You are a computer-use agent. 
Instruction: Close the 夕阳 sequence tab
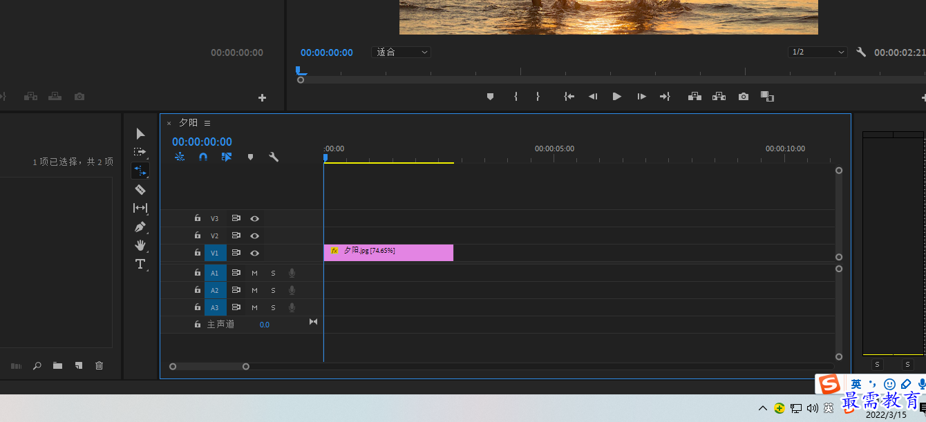pyautogui.click(x=169, y=123)
